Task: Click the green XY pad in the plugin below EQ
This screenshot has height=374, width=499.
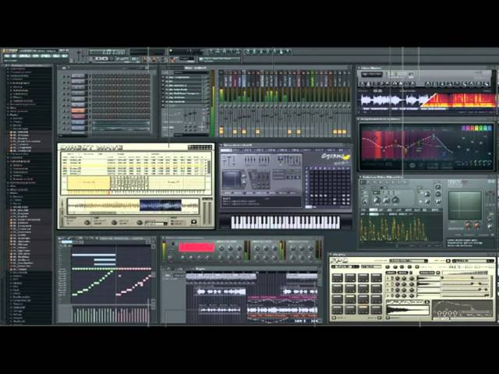Action: tap(465, 206)
